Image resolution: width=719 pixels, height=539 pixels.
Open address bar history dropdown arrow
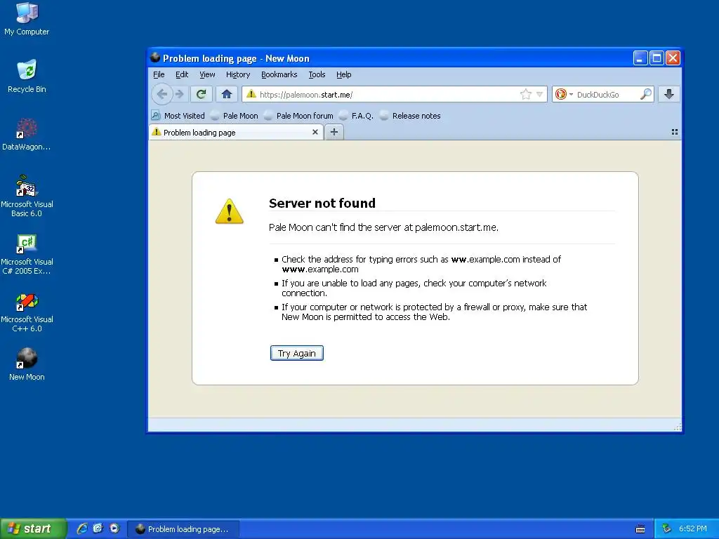(540, 95)
